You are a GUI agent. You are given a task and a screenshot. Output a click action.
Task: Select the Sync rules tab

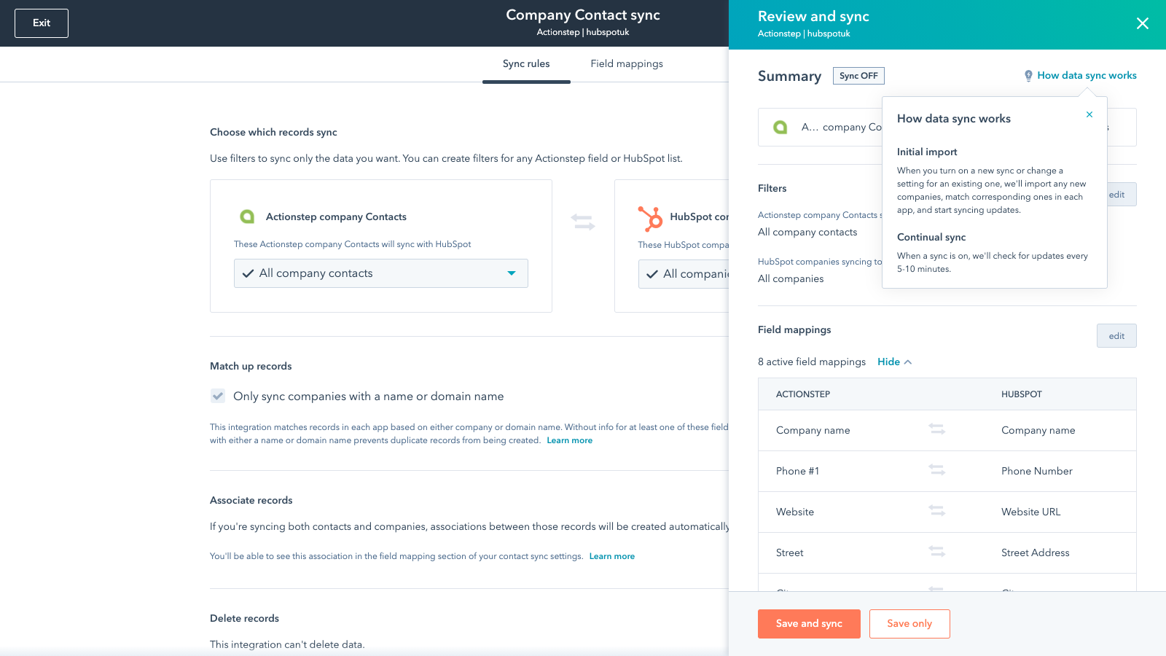[x=526, y=64]
